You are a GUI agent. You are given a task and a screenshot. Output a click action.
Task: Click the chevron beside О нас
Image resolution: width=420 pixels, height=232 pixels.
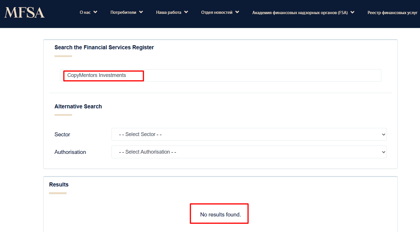point(95,12)
